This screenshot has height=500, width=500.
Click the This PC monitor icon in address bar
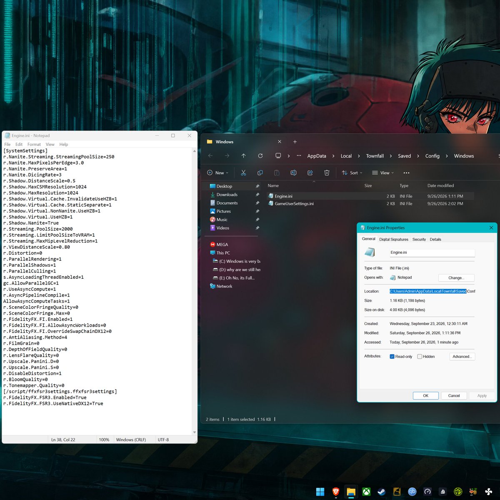[x=278, y=156]
